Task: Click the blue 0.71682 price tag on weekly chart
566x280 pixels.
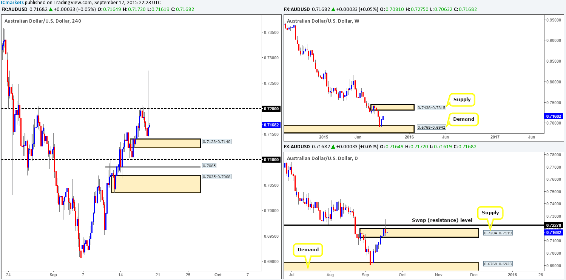Action: (x=553, y=116)
